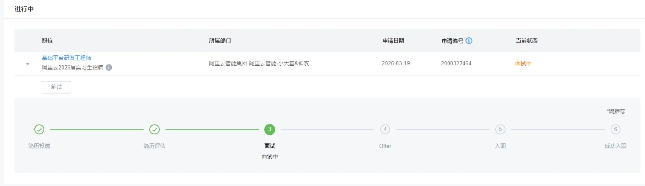Click step 4 circle for Offer
The image size is (645, 186).
click(x=385, y=129)
